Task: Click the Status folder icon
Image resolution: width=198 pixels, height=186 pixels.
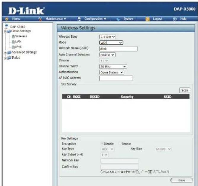Action: 9,58
